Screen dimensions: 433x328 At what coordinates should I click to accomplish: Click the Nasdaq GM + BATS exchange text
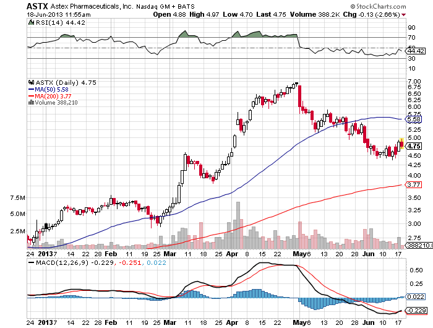165,7
